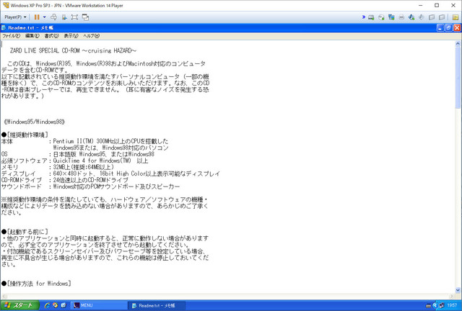Switch VMware to Unity mode
Screen dimensions: 462x311
(x=85, y=17)
